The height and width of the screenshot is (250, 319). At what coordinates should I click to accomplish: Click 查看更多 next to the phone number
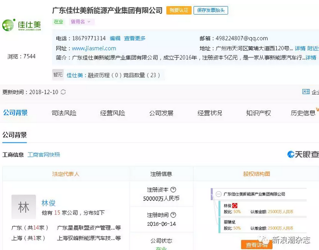pos(135,38)
